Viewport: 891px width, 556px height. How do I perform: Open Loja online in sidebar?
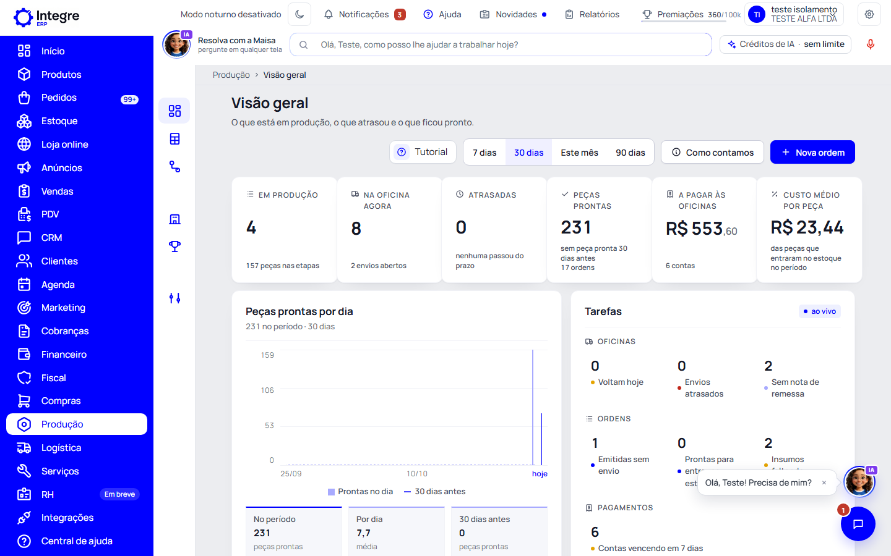77,145
